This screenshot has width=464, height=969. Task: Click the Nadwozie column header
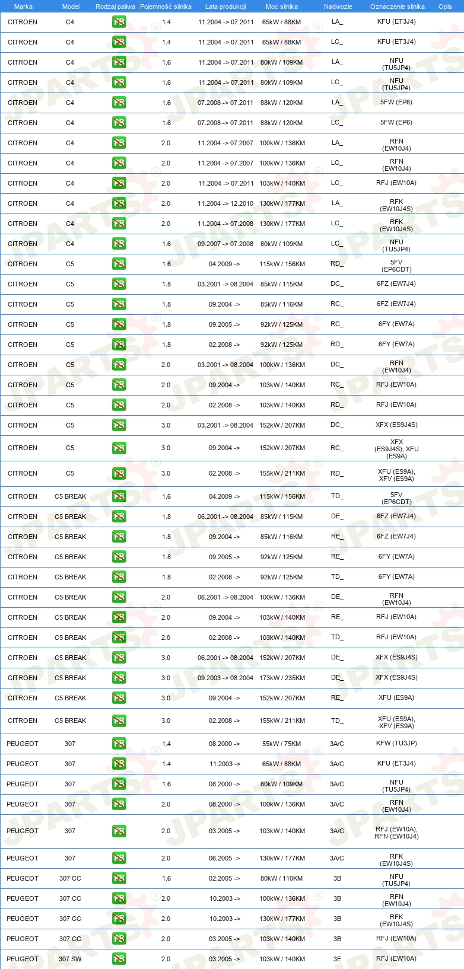pos(338,7)
